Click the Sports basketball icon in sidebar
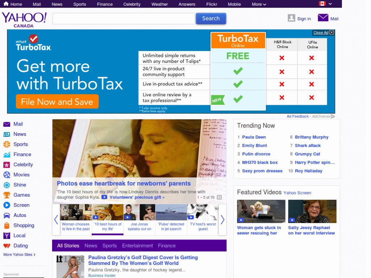Screen dimensions: 371x278 (7, 144)
